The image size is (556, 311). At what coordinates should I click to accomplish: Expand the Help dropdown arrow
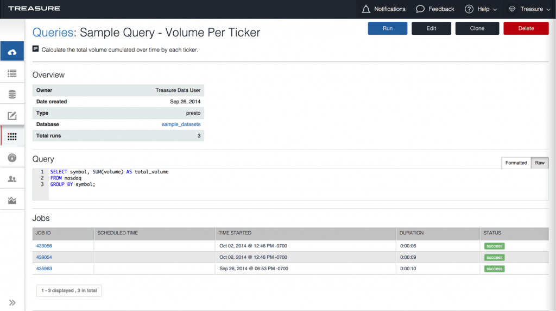click(x=495, y=10)
